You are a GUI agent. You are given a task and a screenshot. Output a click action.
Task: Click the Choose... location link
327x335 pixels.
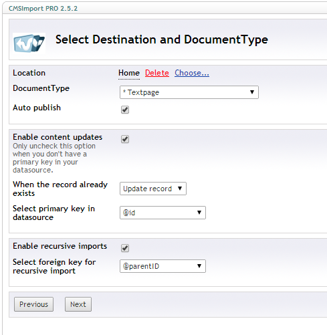point(192,73)
